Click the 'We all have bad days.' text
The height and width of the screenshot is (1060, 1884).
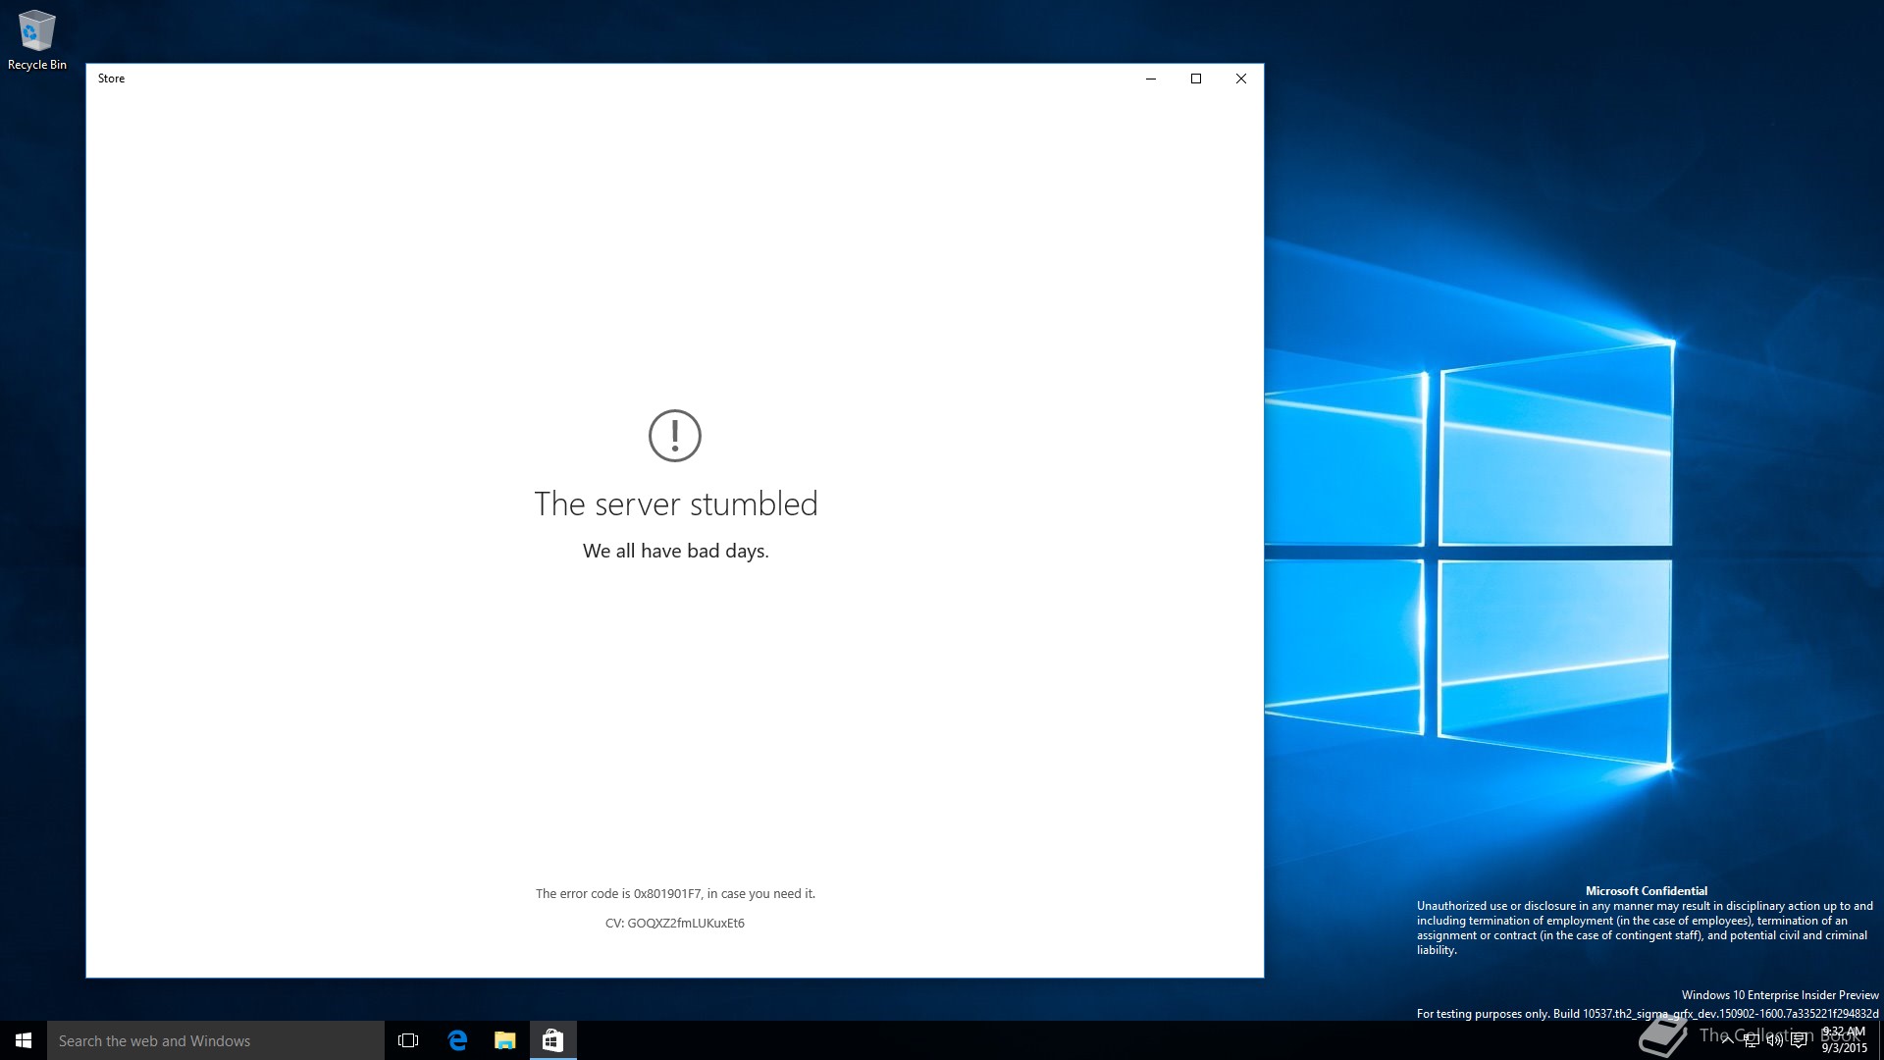tap(675, 551)
